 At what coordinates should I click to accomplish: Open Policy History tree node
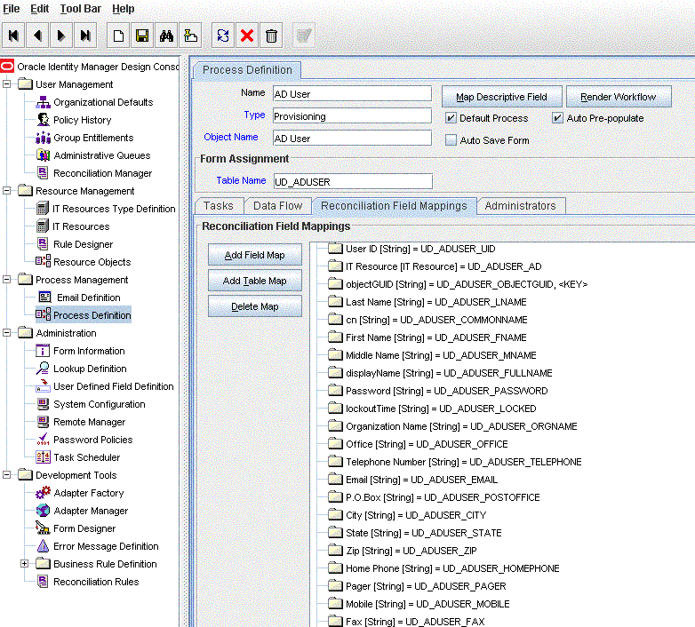coord(82,120)
